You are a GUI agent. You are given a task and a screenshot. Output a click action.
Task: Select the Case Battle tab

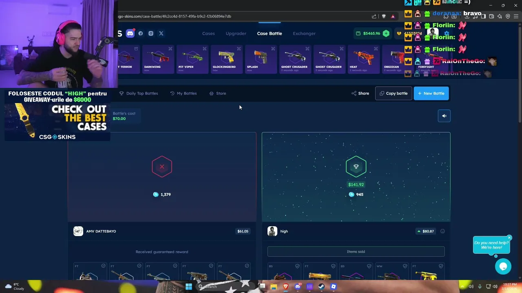pos(270,33)
